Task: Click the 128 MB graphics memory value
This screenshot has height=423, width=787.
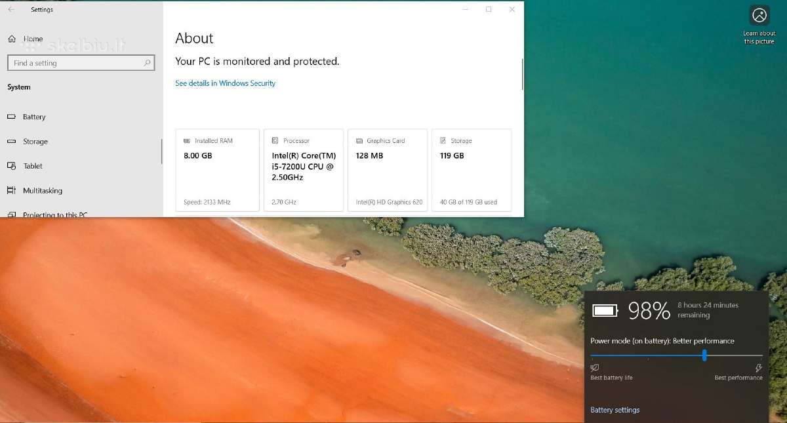Action: [369, 156]
